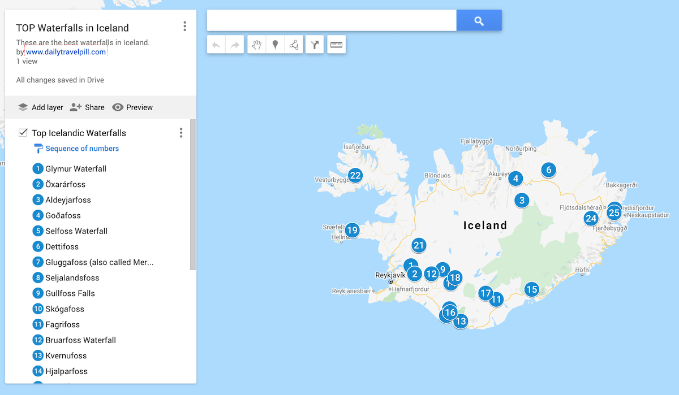The width and height of the screenshot is (679, 395).
Task: Open the layer's three-dot options menu
Action: pos(181,133)
